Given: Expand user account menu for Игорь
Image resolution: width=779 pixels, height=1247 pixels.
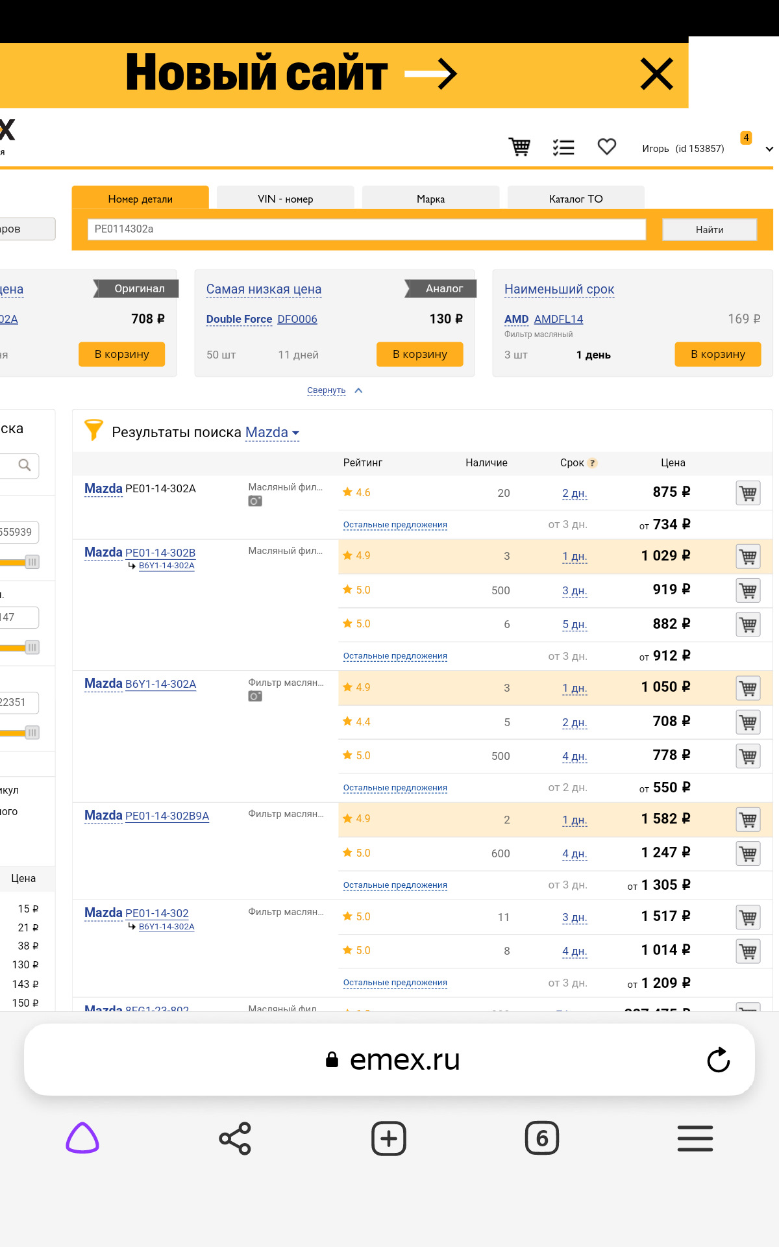Looking at the screenshot, I should click(x=769, y=149).
